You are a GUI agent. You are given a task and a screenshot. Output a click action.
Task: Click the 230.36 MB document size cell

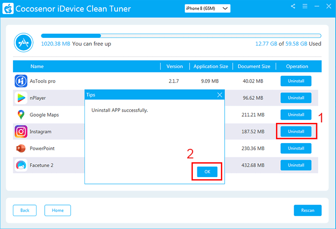253,148
